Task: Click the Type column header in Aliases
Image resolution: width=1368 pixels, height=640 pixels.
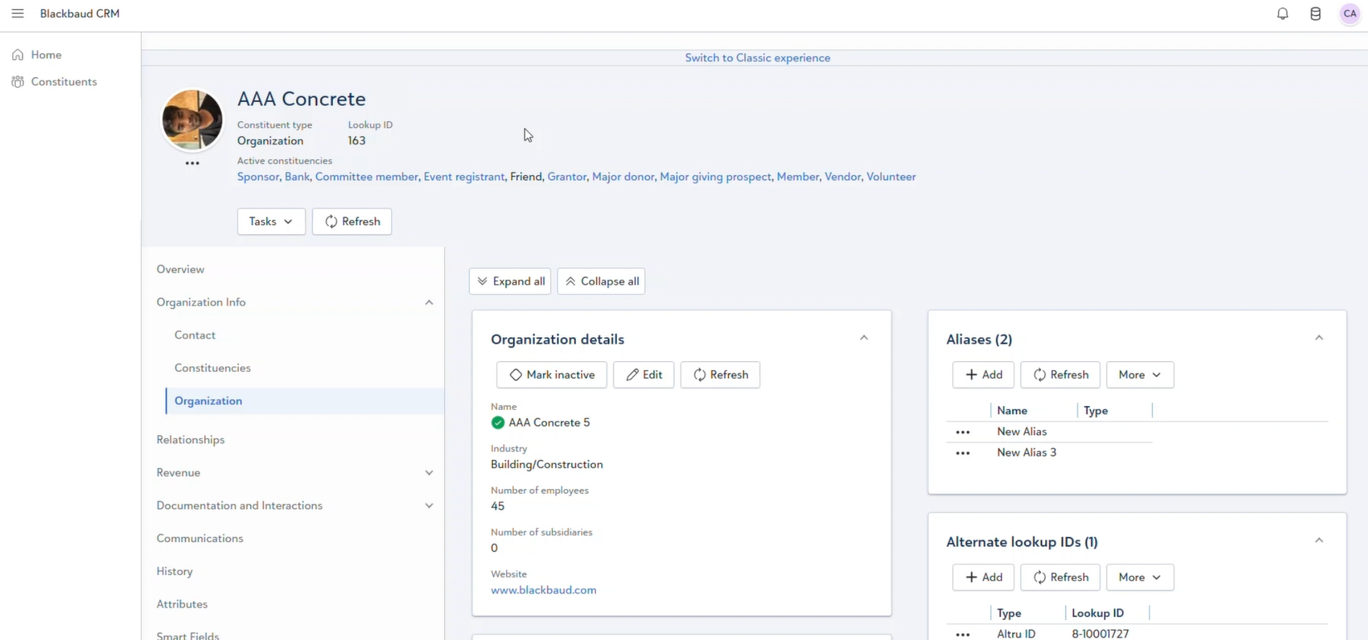Action: (x=1096, y=411)
